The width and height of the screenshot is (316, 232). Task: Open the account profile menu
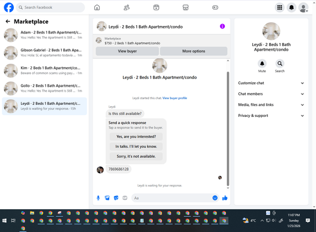click(x=303, y=8)
